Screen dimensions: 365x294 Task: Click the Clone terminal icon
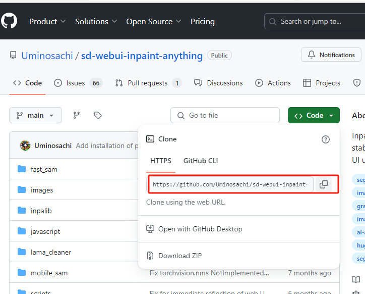click(150, 139)
